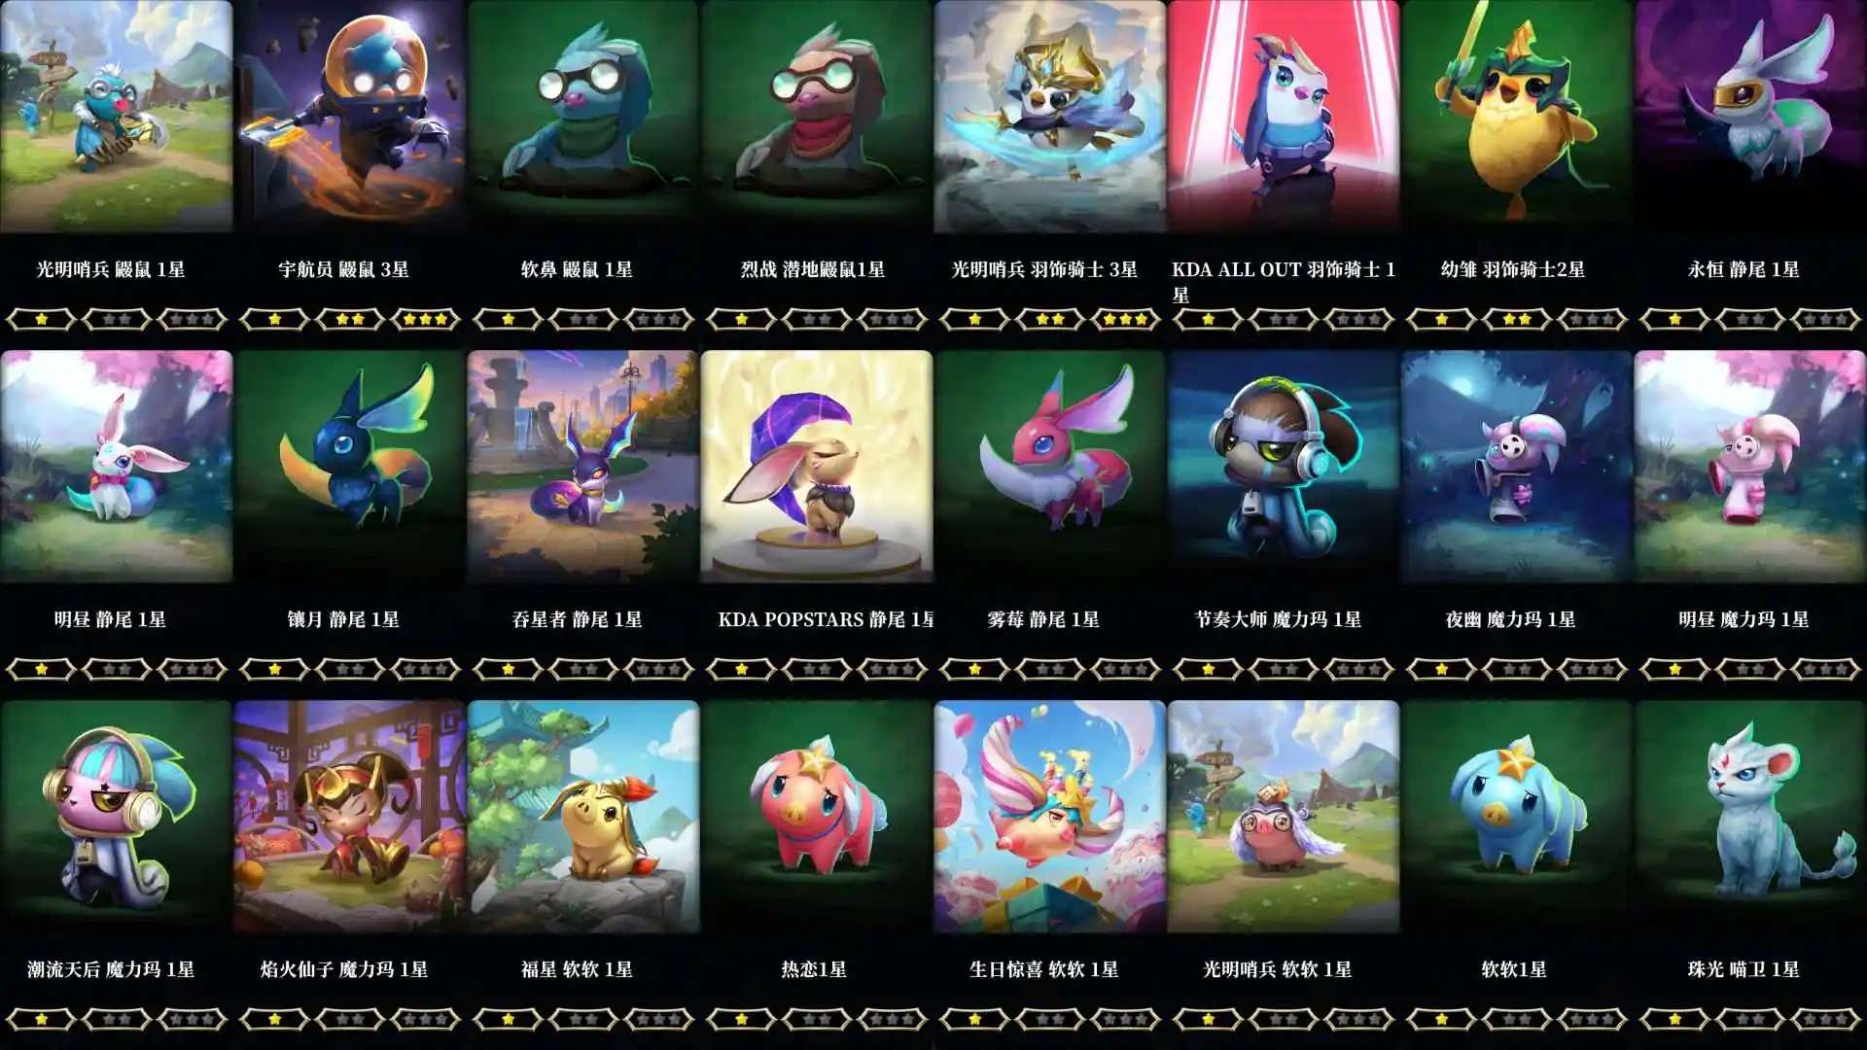This screenshot has width=1867, height=1050.
Task: Choose two-star badge under 永恒 静尾
Action: [1750, 319]
